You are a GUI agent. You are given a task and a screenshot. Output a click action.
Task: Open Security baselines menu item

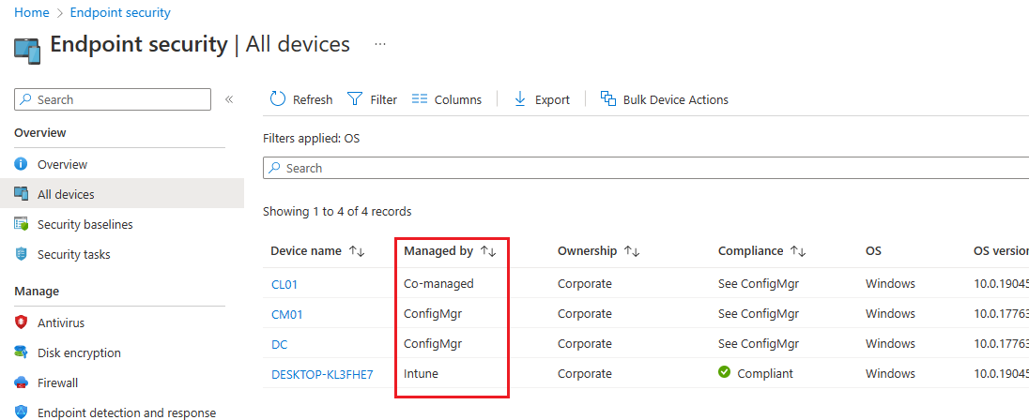click(85, 224)
